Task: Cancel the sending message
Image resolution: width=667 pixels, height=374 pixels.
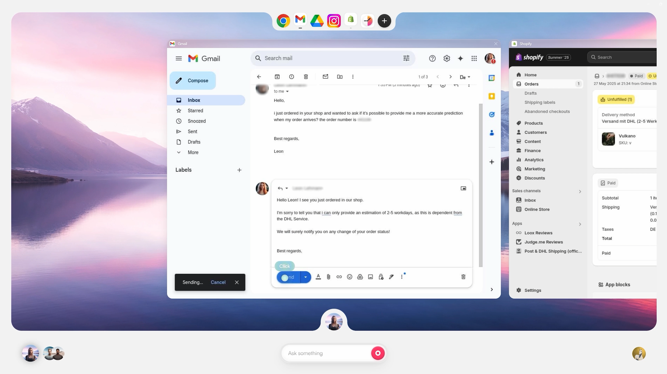Action: [x=218, y=282]
